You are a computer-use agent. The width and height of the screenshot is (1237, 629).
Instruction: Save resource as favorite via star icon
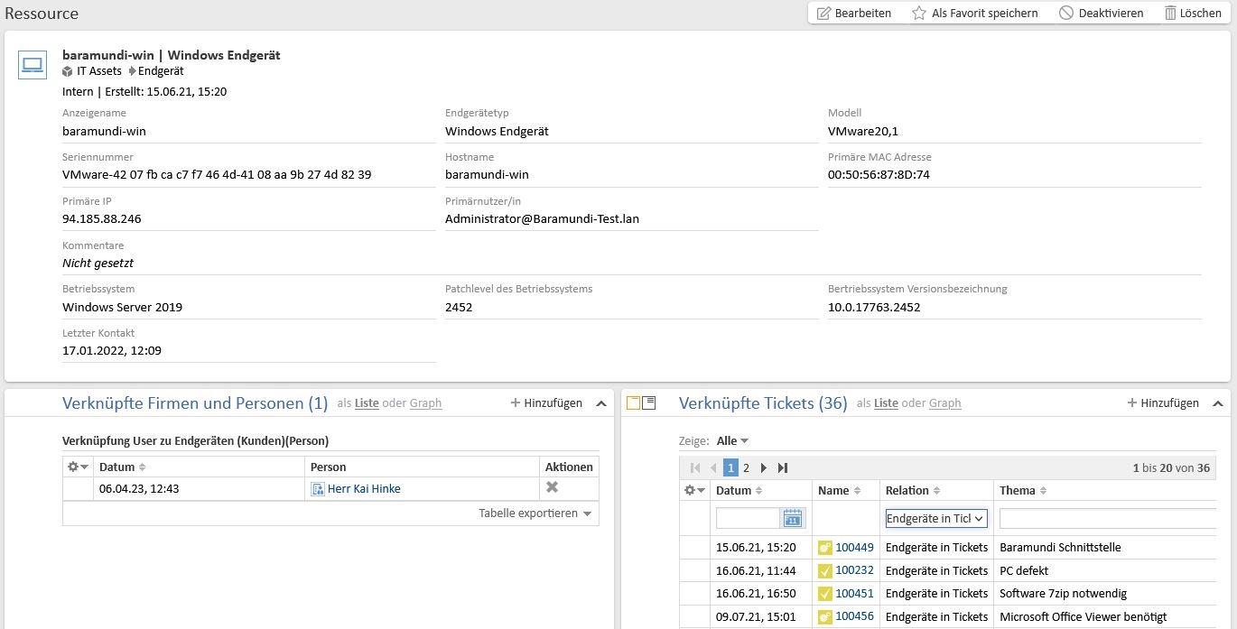(919, 14)
